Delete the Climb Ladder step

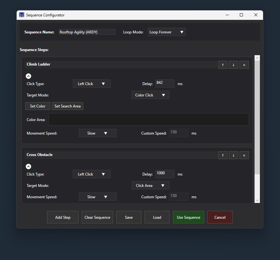[x=244, y=65]
